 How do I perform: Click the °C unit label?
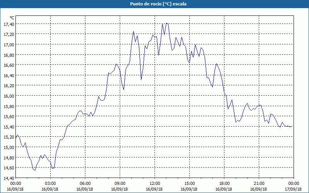(x=12, y=18)
